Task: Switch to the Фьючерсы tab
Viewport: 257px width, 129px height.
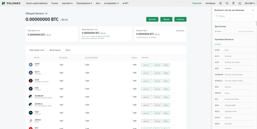Action: pyautogui.click(x=55, y=50)
